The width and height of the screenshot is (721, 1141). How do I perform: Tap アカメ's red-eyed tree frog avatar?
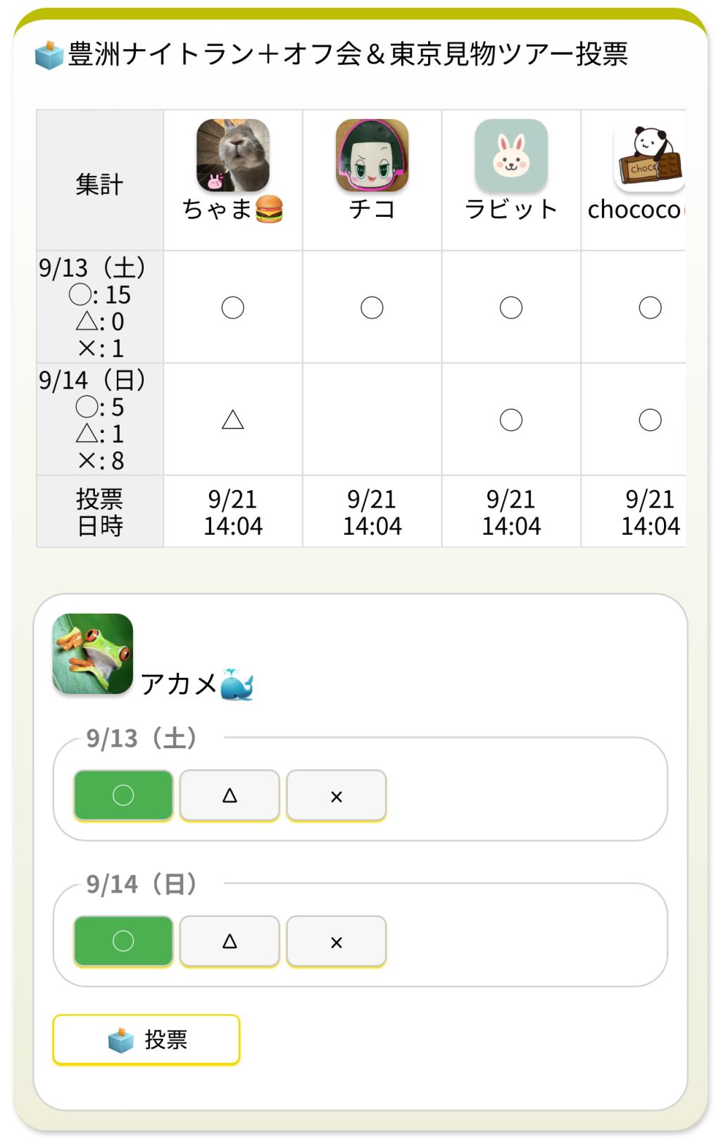click(x=93, y=654)
